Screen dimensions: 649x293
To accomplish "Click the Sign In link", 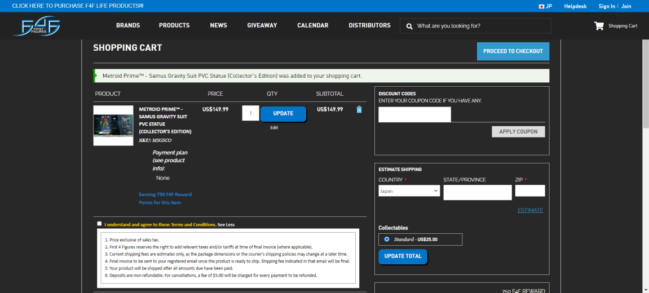I will (607, 6).
